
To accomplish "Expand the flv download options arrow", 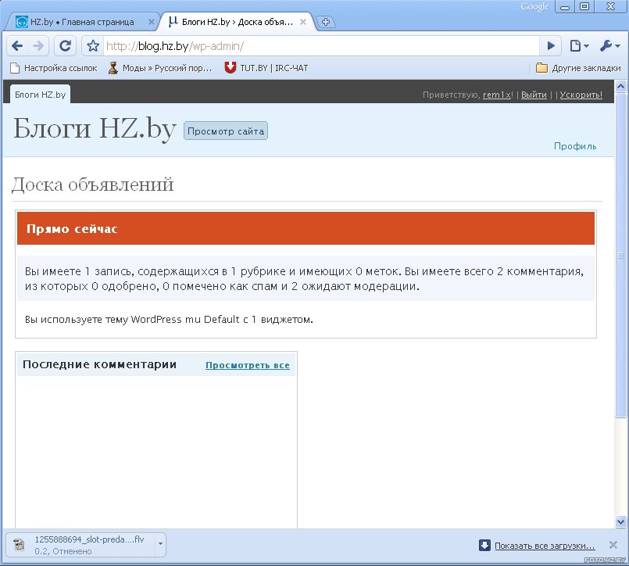I will click(160, 544).
